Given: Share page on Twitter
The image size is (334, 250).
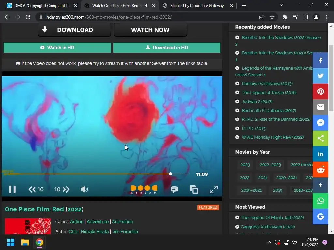Looking at the screenshot, I should 320,76.
